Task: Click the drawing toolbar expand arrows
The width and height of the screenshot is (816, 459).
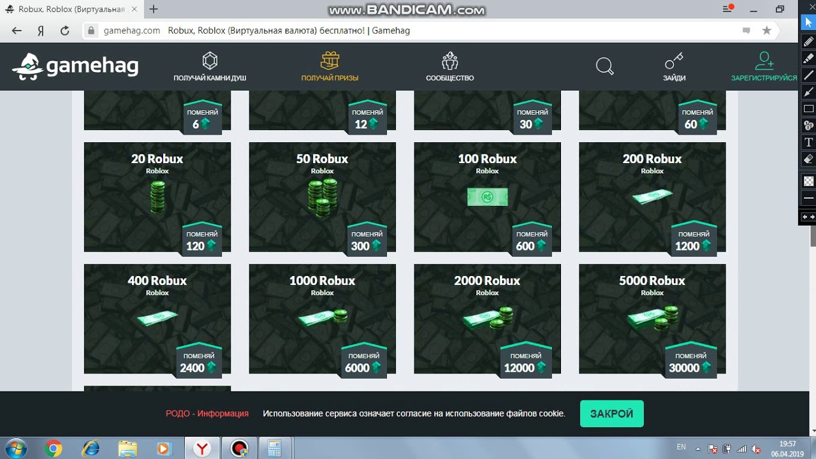Action: [808, 217]
